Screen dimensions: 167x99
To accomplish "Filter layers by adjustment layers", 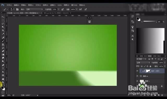I will [x=152, y=59].
